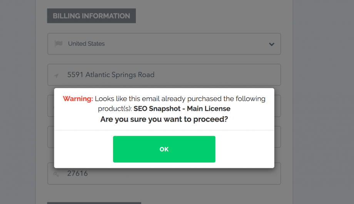The width and height of the screenshot is (354, 204).
Task: Click empty dialog space left of the OK button
Action: coord(83,149)
